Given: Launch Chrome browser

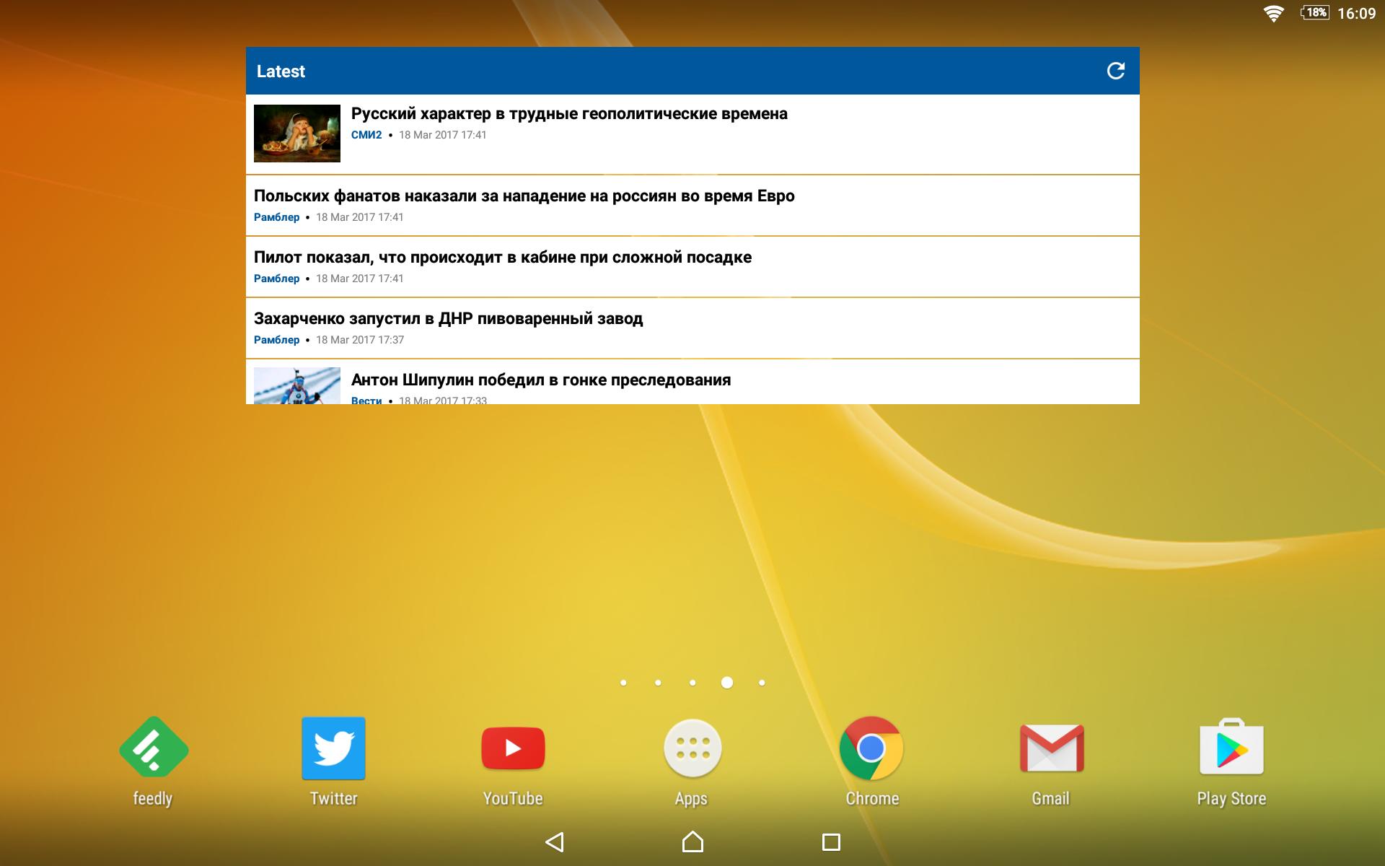Looking at the screenshot, I should tap(871, 762).
